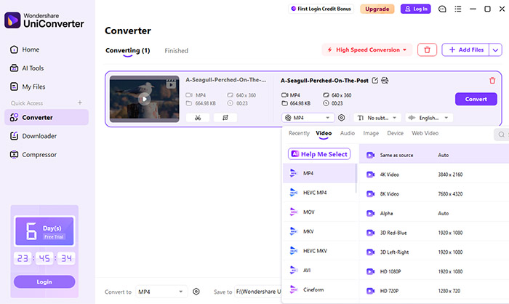Viewport: 509px width, 304px height.
Task: Select Same as source resolution
Action: tap(434, 155)
